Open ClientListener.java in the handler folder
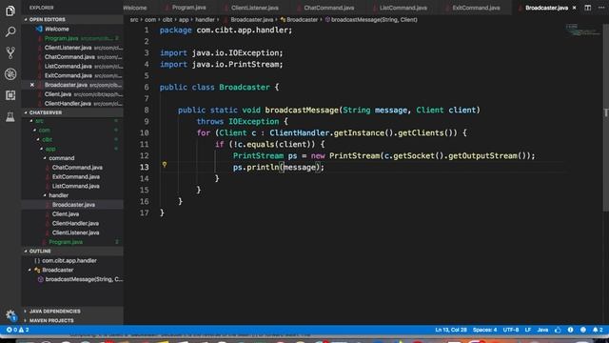The image size is (609, 343). (x=75, y=232)
